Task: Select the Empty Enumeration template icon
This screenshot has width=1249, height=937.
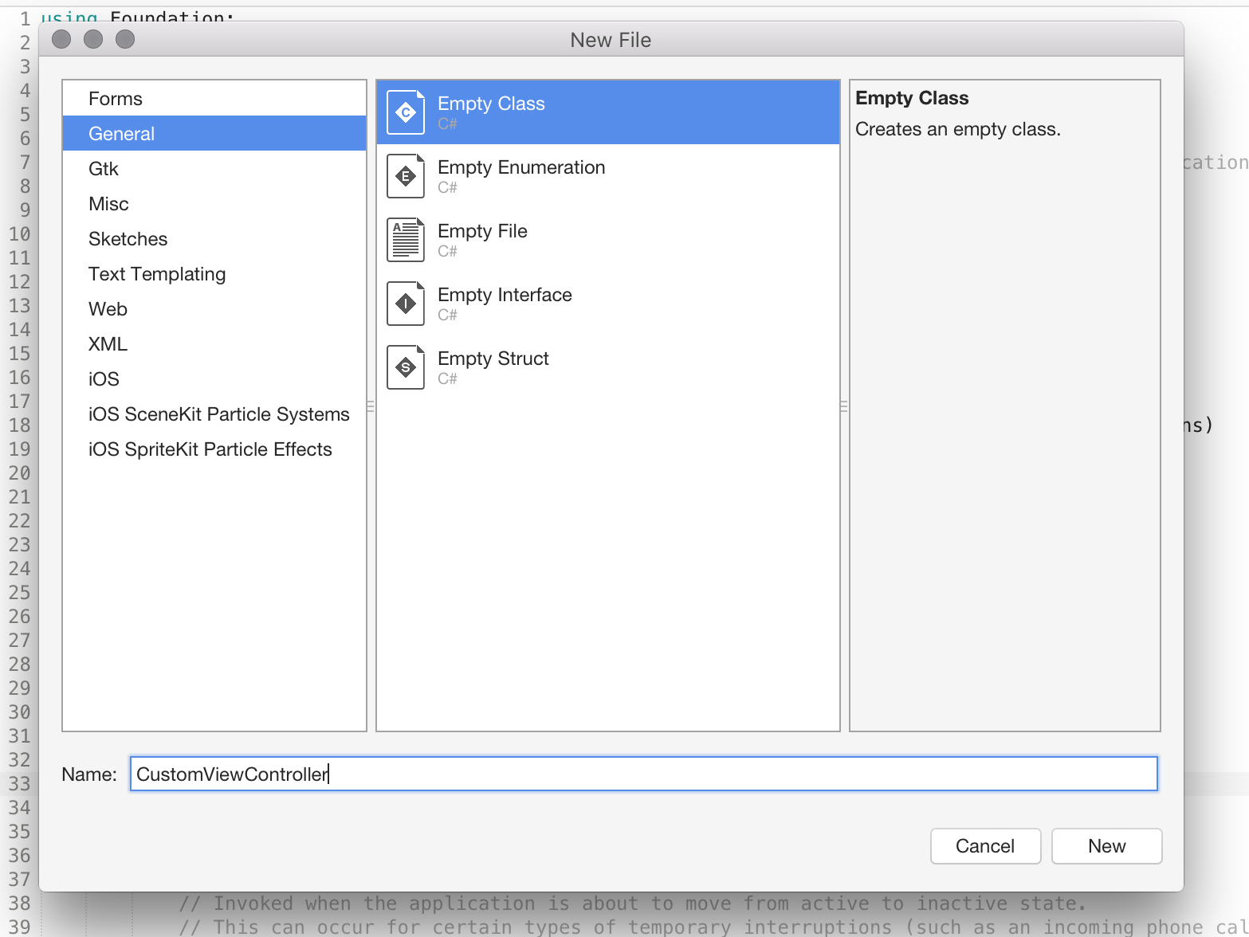Action: point(406,176)
